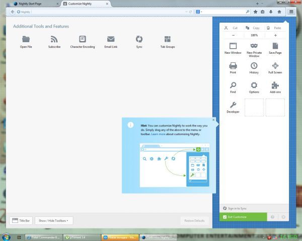This screenshot has height=241, width=302.
Task: Zoom in with the plus button
Action: click(275, 35)
